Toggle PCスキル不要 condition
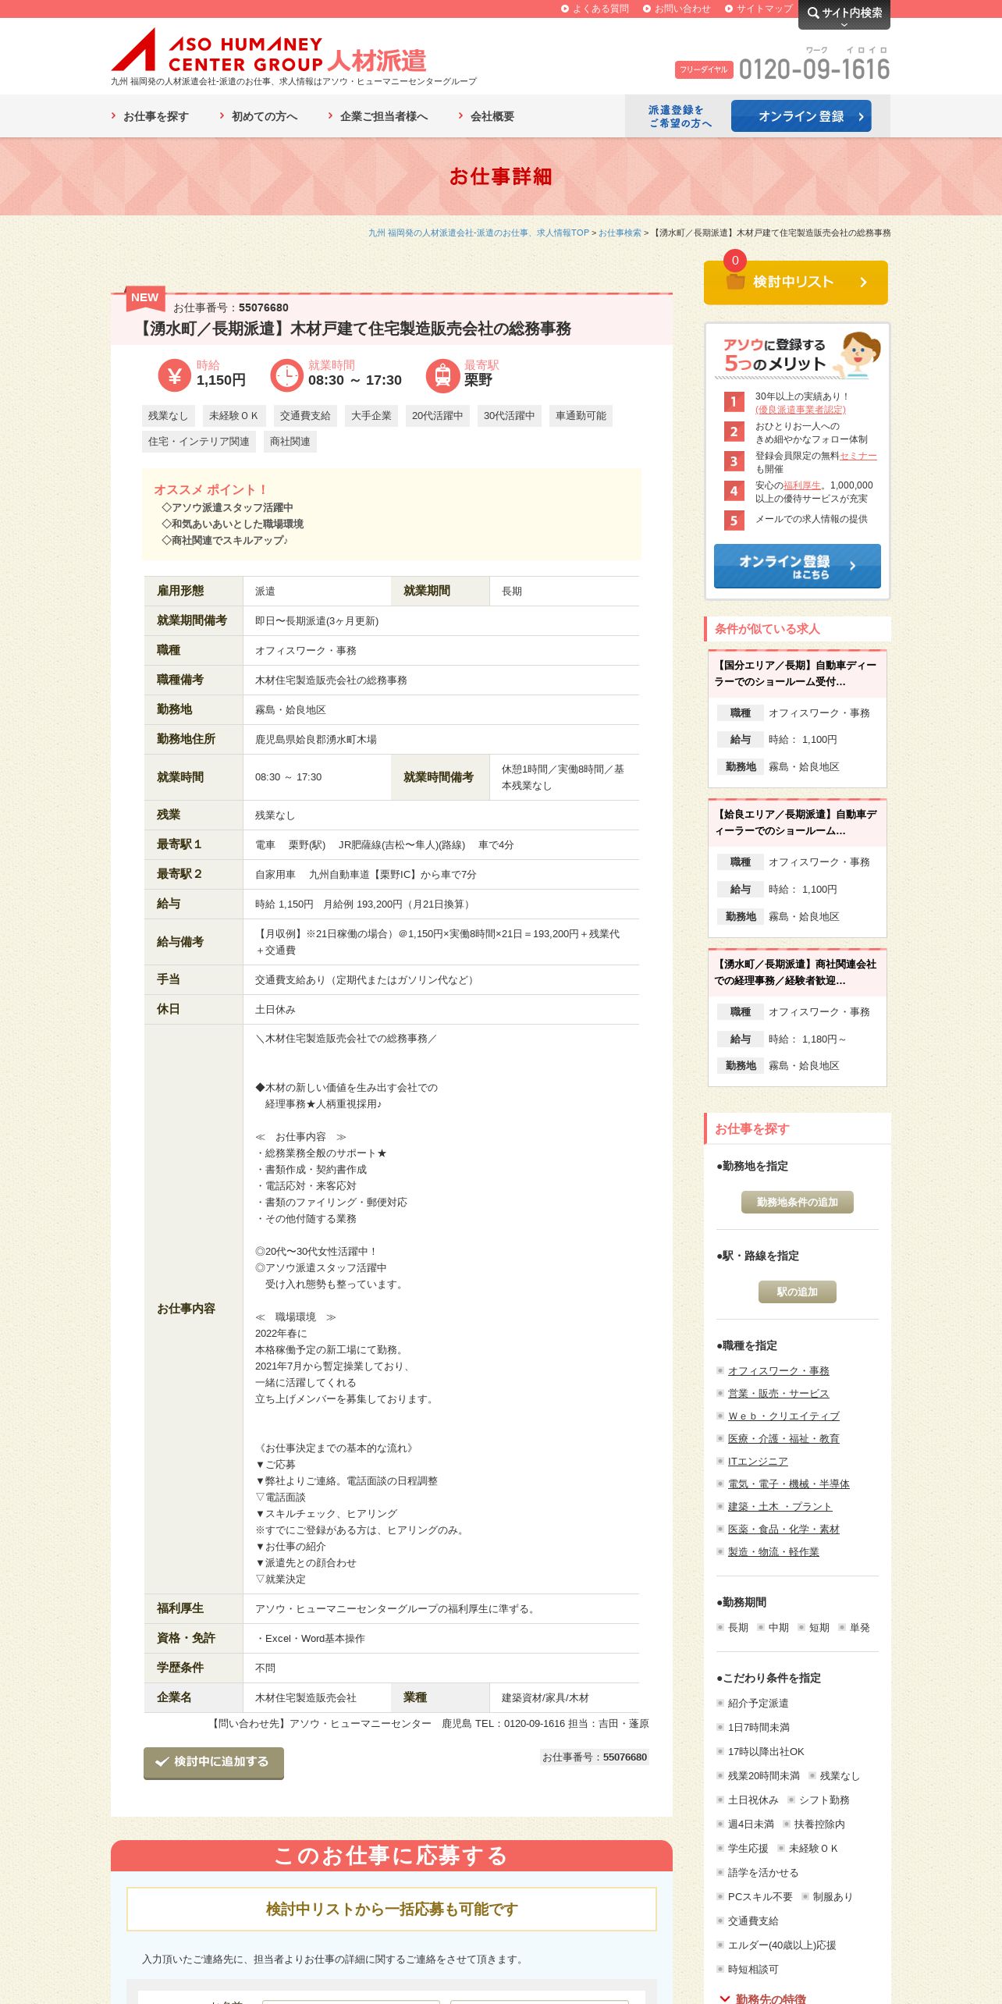Viewport: 1002px width, 2004px height. (x=755, y=1897)
